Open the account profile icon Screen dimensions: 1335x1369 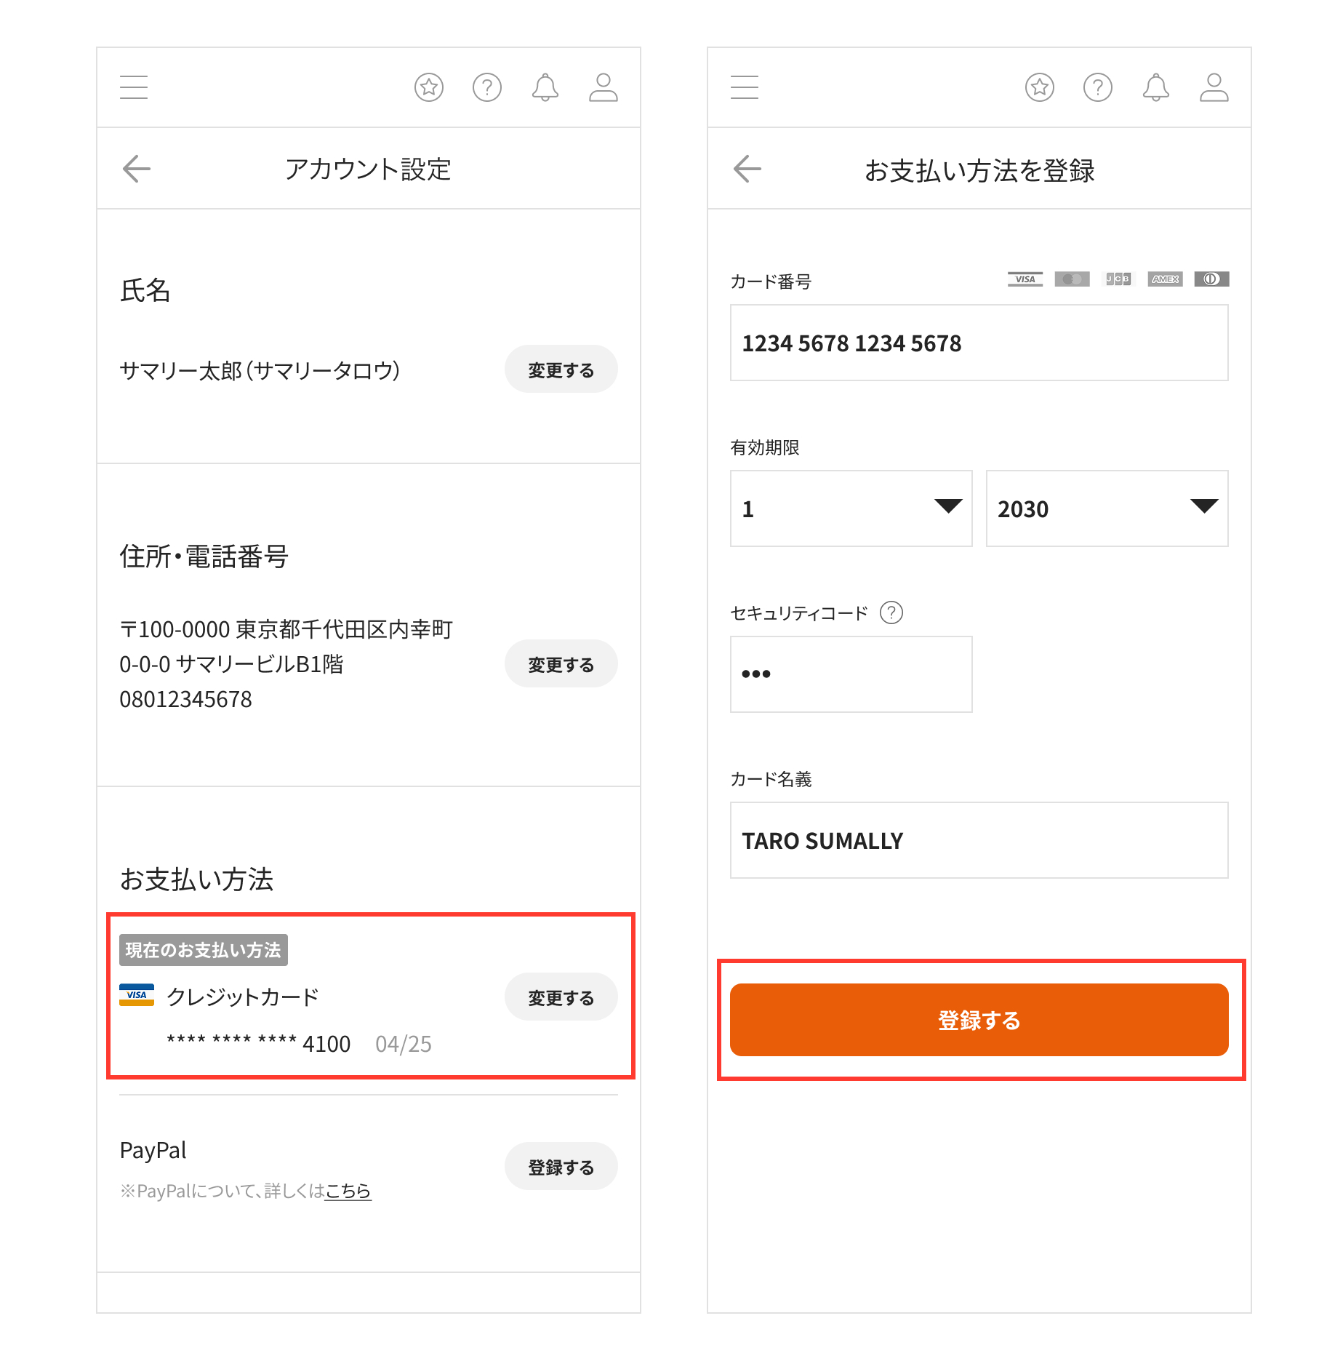click(603, 87)
